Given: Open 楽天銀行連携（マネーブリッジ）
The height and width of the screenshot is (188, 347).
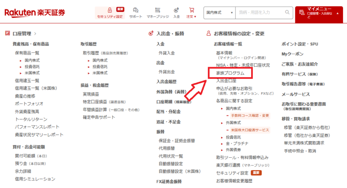Looking at the screenshot, I should 243,165.
